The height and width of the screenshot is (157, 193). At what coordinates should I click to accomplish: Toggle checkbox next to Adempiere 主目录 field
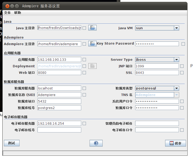point(84,44)
